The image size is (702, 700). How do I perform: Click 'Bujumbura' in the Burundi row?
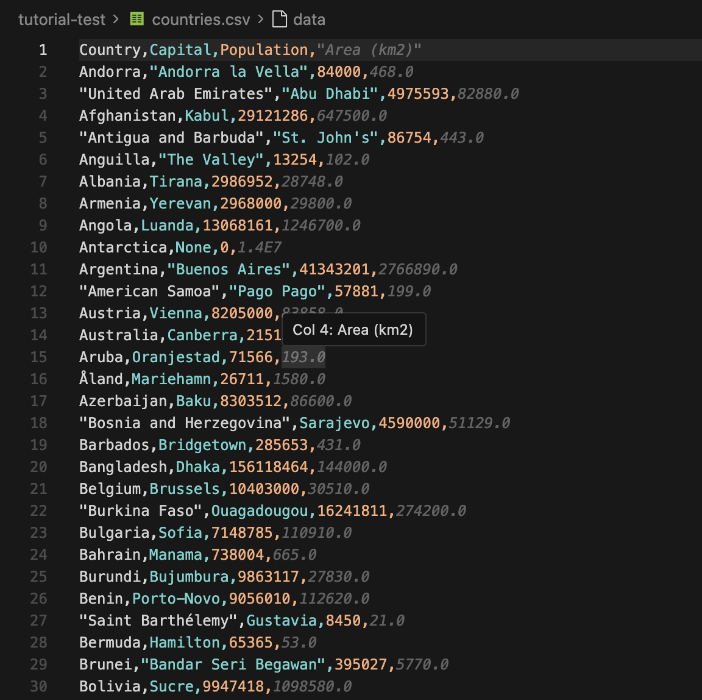coord(189,576)
